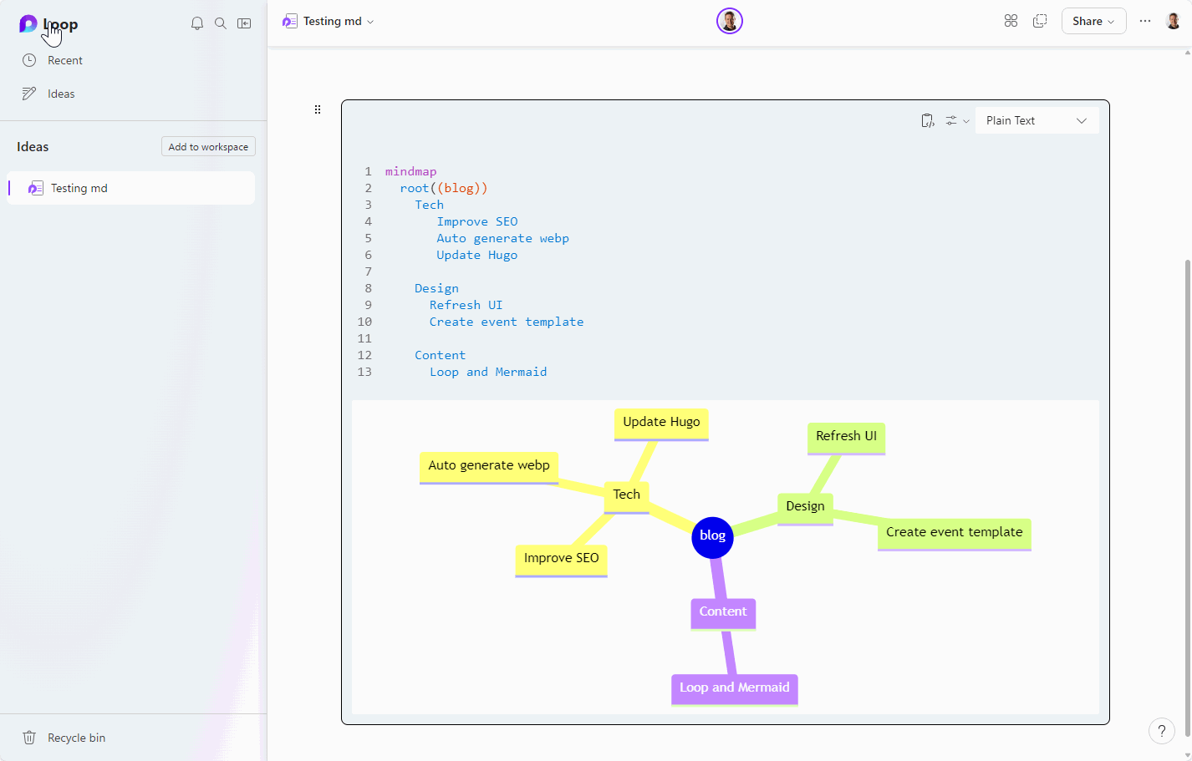Click code line 'Loop and Mermaid'
1192x761 pixels.
488,372
